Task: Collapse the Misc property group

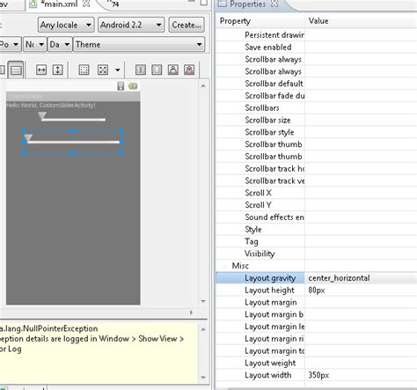Action: click(225, 266)
